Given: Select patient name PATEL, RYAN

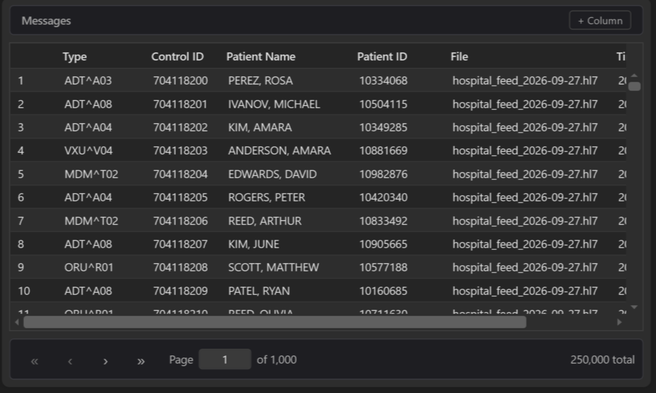Looking at the screenshot, I should coord(259,291).
